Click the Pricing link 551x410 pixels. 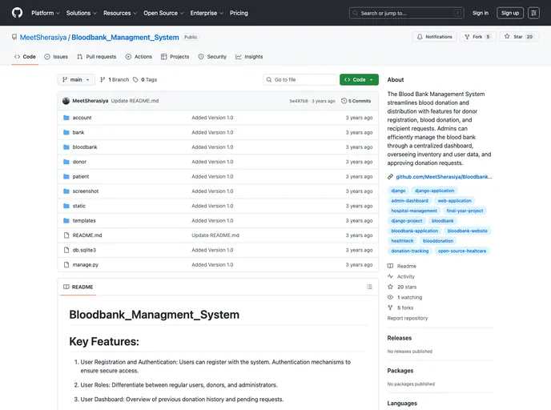click(239, 13)
